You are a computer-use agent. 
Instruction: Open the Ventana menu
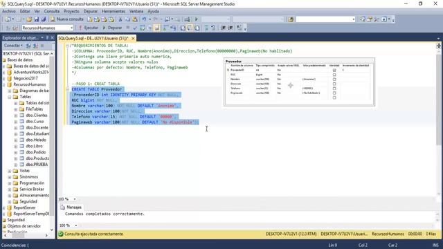click(136, 11)
